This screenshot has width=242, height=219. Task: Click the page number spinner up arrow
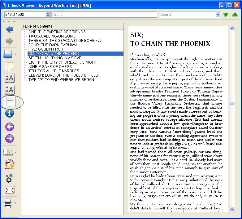pyautogui.click(x=48, y=13)
